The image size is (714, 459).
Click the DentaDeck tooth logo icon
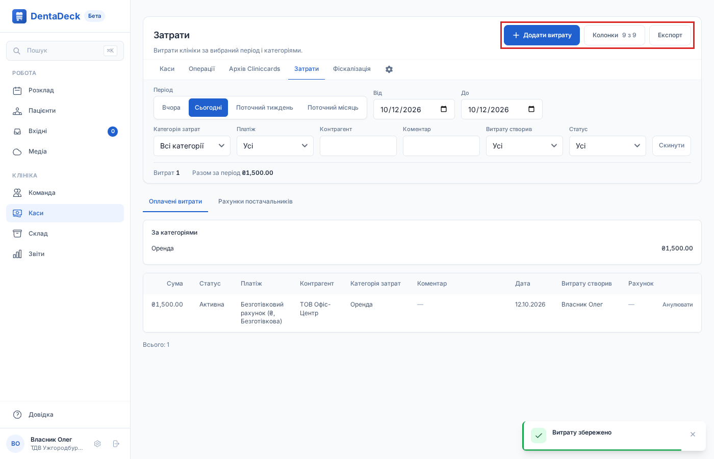(x=19, y=16)
